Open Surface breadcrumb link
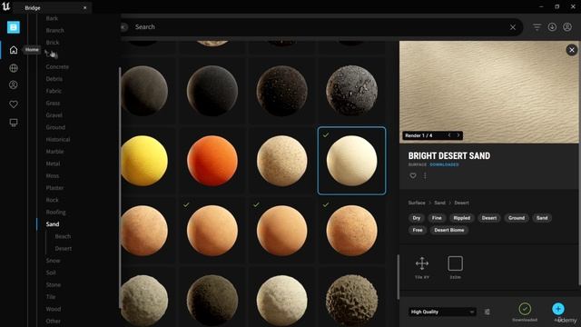 pos(417,203)
